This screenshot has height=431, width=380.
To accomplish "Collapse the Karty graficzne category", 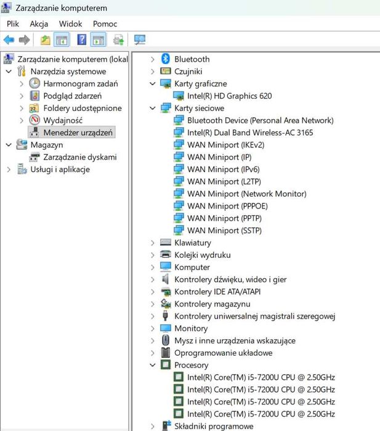I will pos(153,84).
